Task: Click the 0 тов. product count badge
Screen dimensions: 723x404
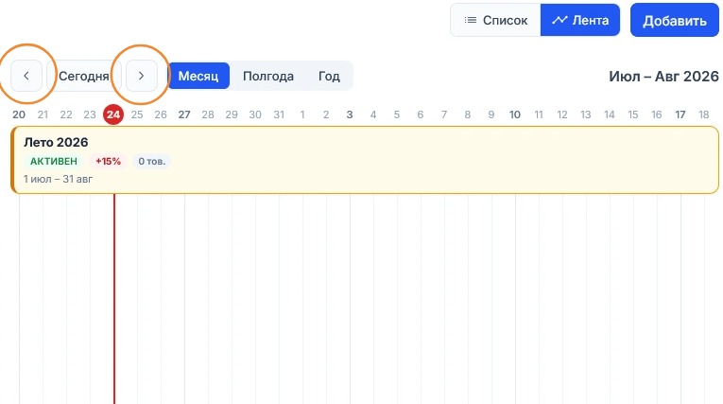Action: (152, 161)
